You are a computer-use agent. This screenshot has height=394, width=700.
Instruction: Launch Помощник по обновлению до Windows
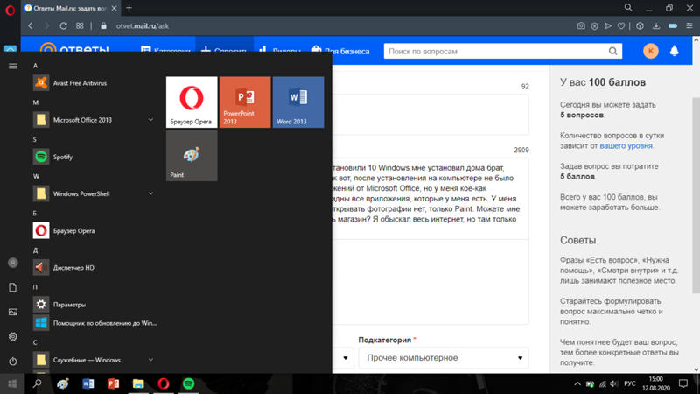coord(94,323)
